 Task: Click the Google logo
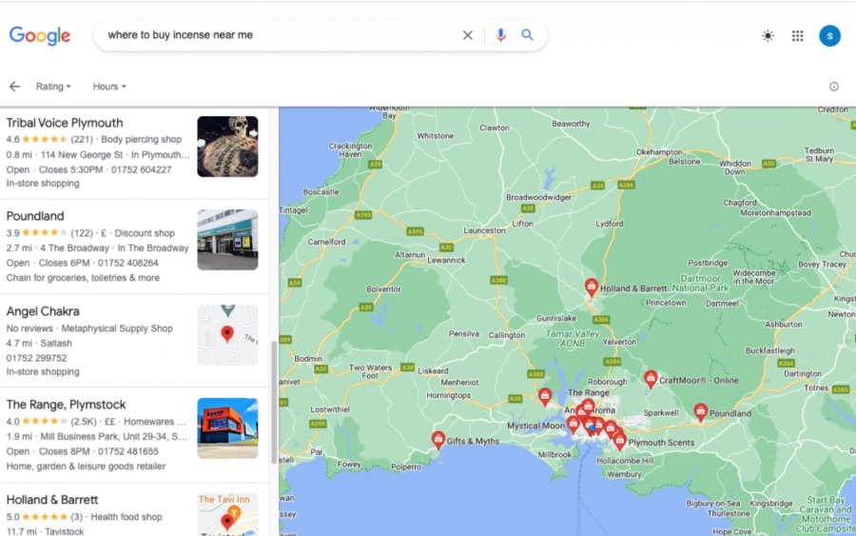pyautogui.click(x=40, y=36)
